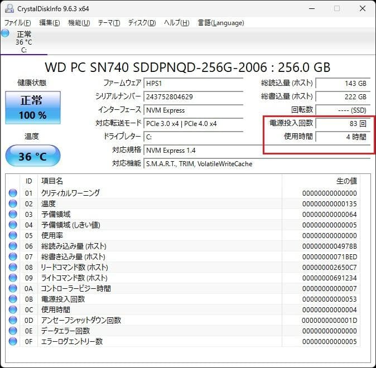Open the 編集(E) menu
Viewport: 376px width, 368px height.
[50, 23]
